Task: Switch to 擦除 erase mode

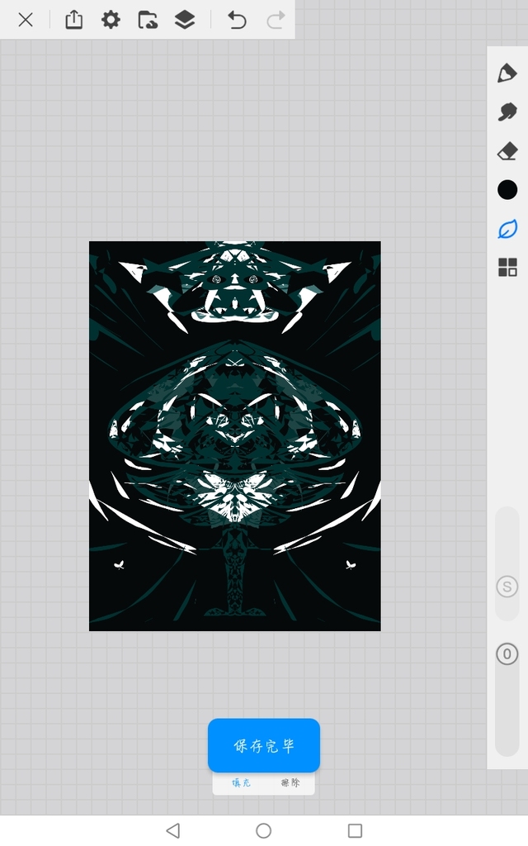Action: (290, 783)
